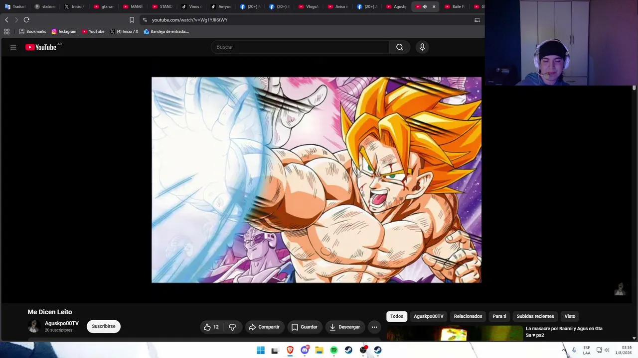
Task: Switch to the stalzon browser tab
Action: click(45, 6)
